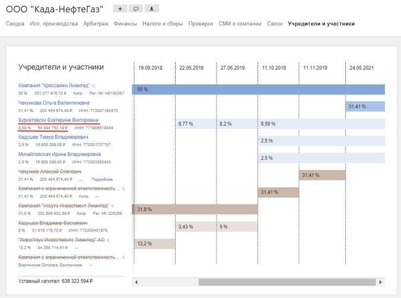
Task: Expand the ellipsis next to "Хирэстоун Инвестментс Лимитед" amount
Action: (77, 247)
